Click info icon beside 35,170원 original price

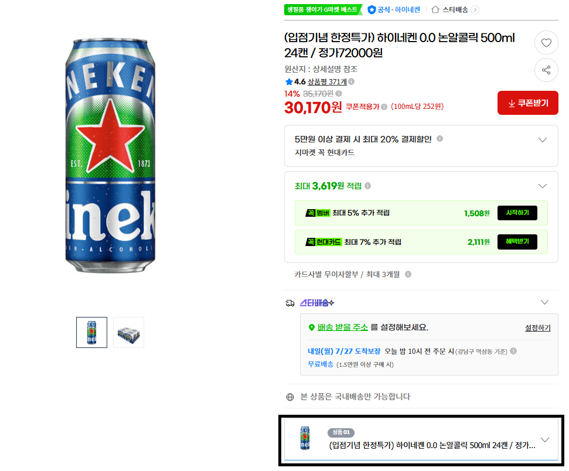pos(339,94)
